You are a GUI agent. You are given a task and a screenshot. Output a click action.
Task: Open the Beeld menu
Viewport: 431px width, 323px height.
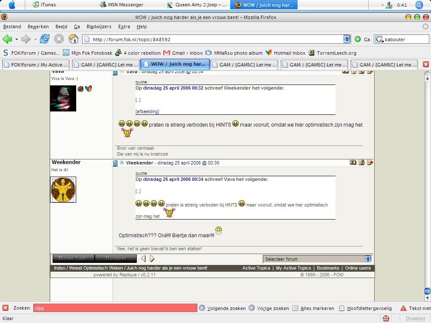pos(61,26)
